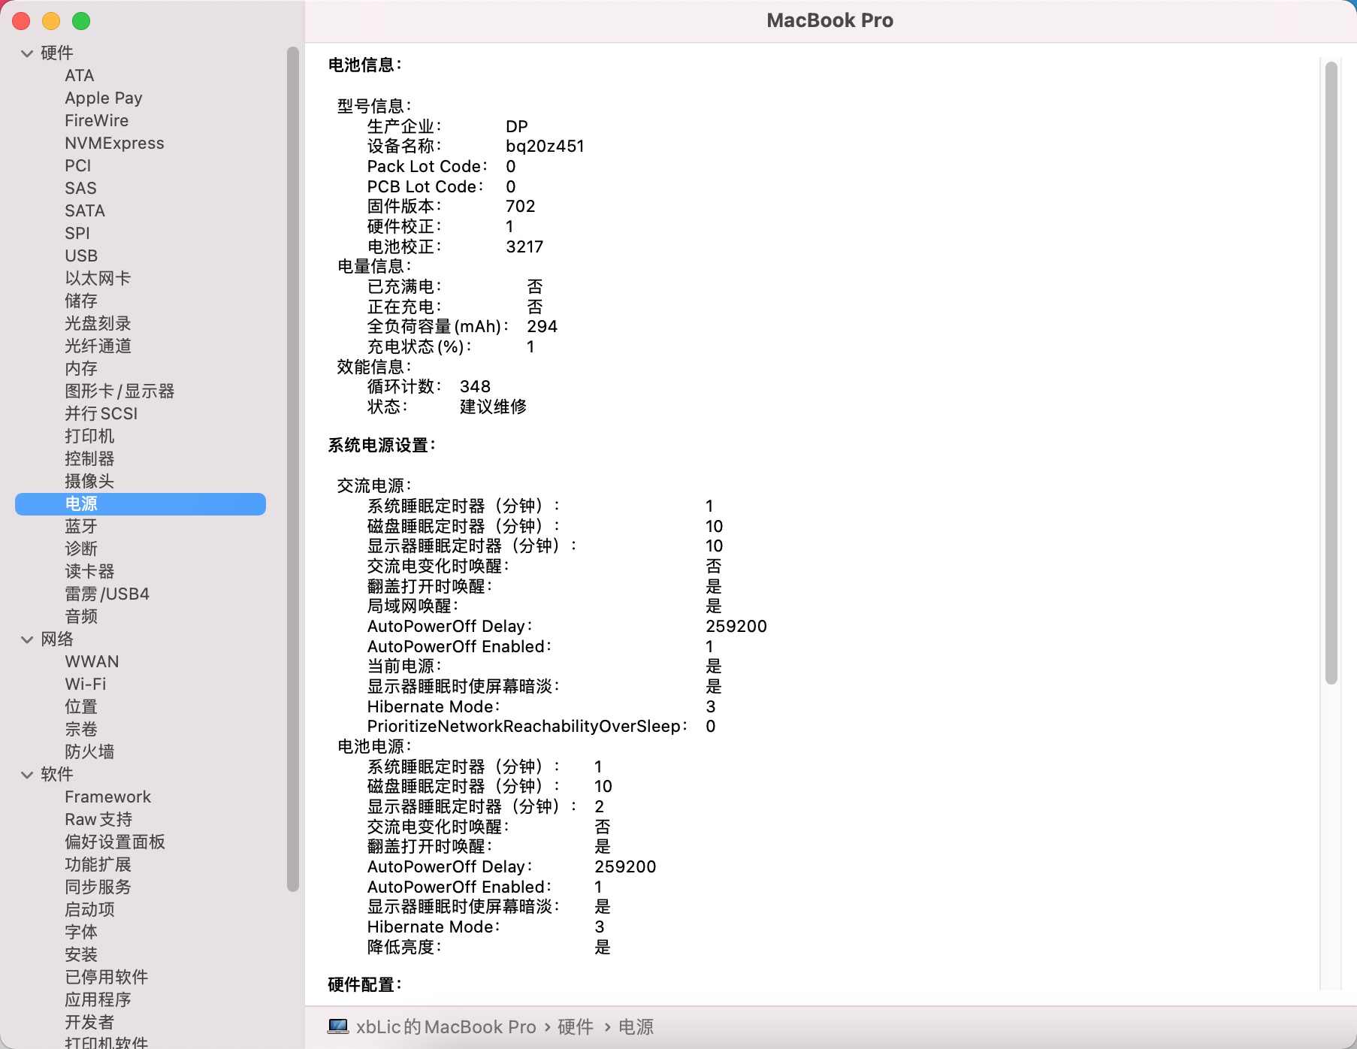
Task: Open 防火墙 firewall entry
Action: click(89, 751)
